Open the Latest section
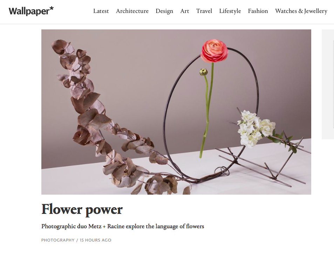This screenshot has width=334, height=258. 101,11
